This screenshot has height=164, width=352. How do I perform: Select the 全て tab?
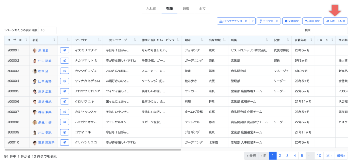(x=202, y=8)
